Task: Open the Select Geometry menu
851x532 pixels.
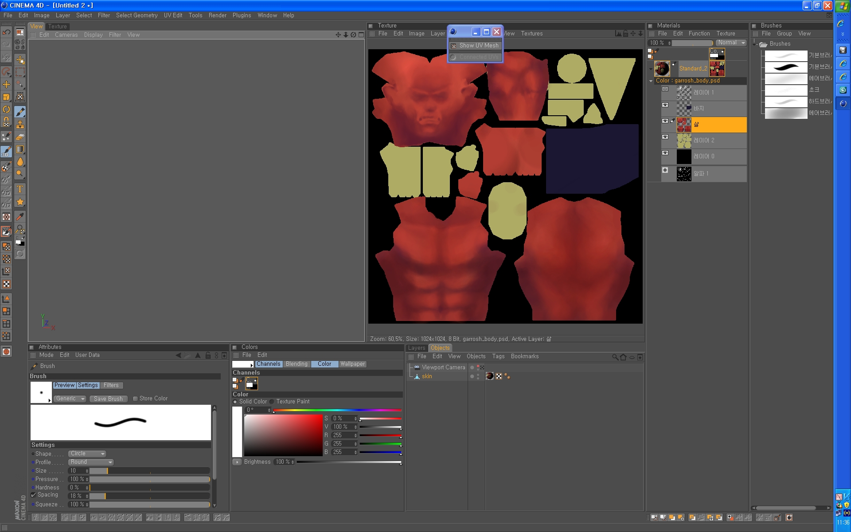Action: point(137,16)
